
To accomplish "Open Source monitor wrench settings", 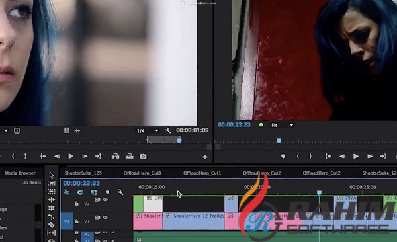I will (168, 130).
